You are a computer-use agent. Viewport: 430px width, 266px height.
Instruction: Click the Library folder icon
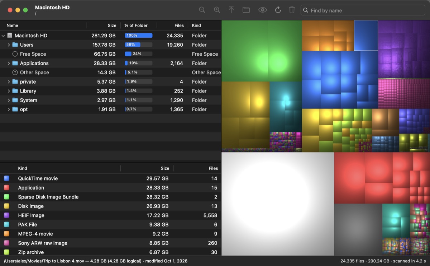coord(15,91)
